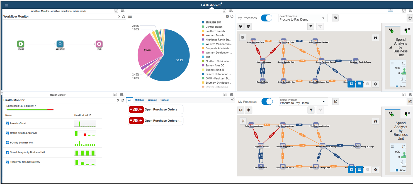Maximize the Workflow Monitor panel

tap(116, 11)
